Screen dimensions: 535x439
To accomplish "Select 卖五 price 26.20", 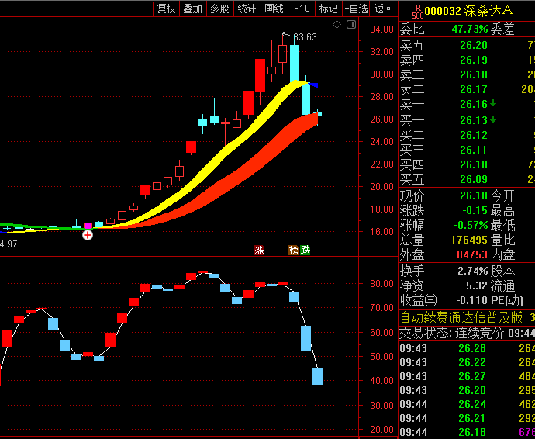I will (474, 45).
